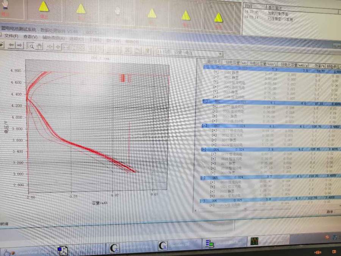This screenshot has height=256, width=341.
Task: Collapse cycle 001 row
Action: pyautogui.click(x=206, y=67)
